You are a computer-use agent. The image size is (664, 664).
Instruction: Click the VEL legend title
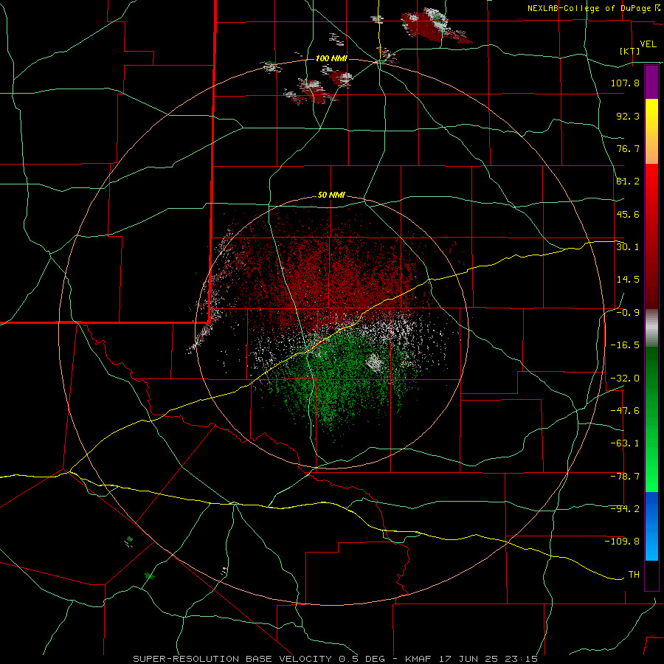click(648, 44)
